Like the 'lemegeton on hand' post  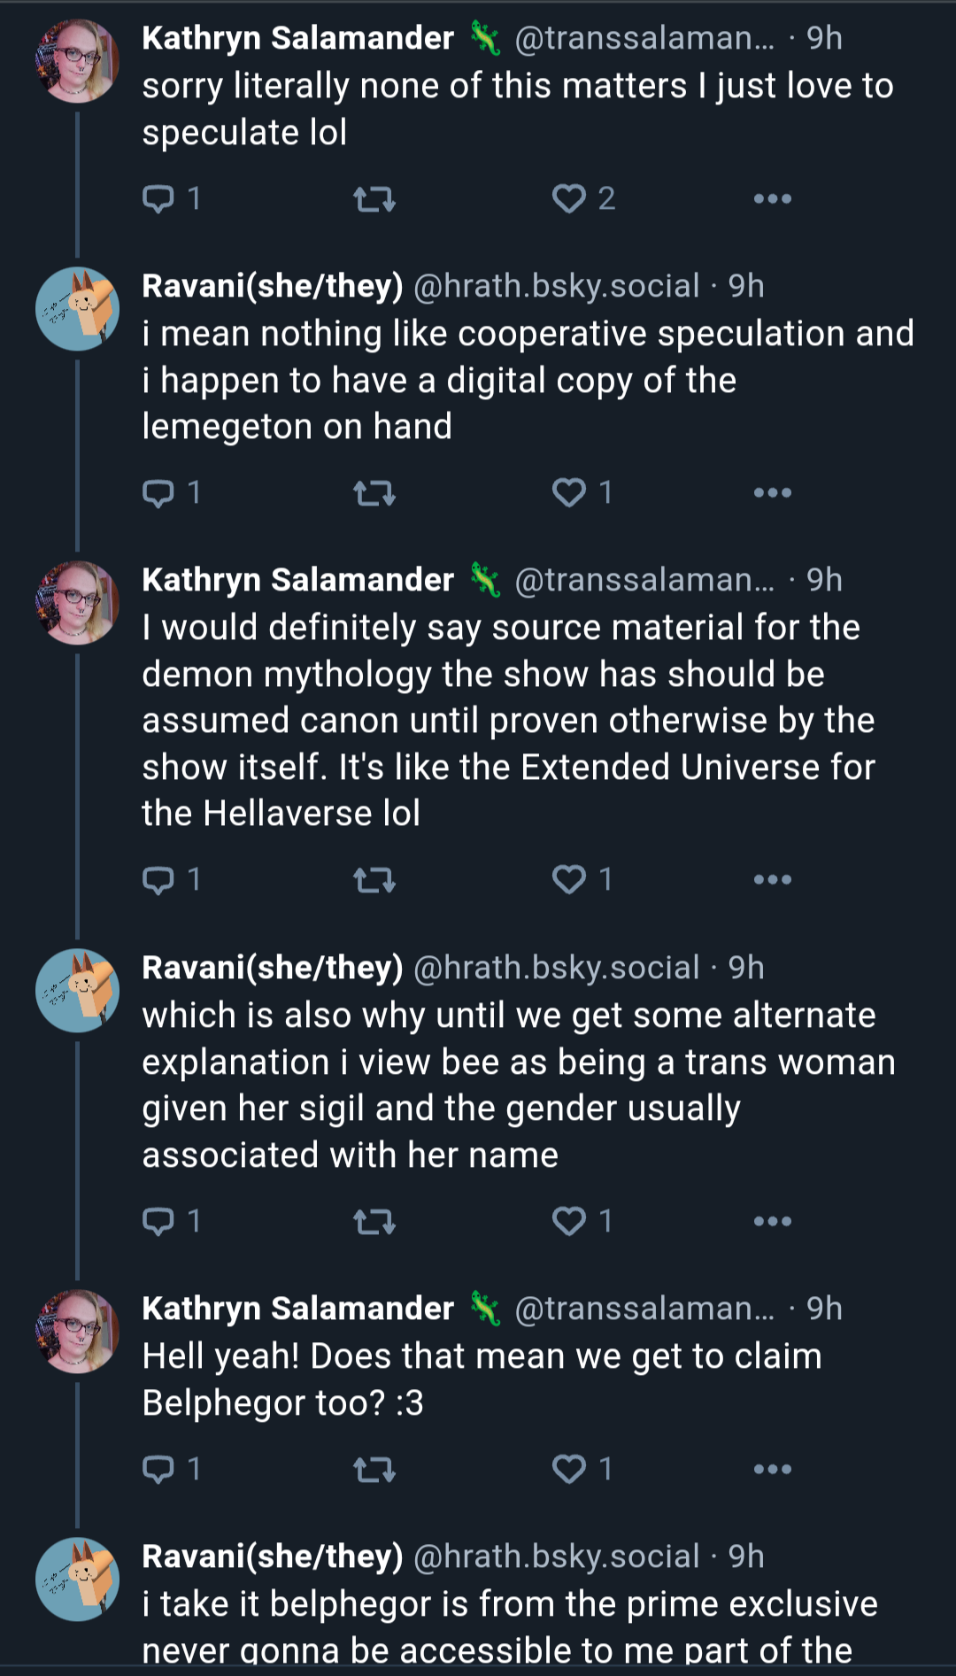(x=582, y=492)
